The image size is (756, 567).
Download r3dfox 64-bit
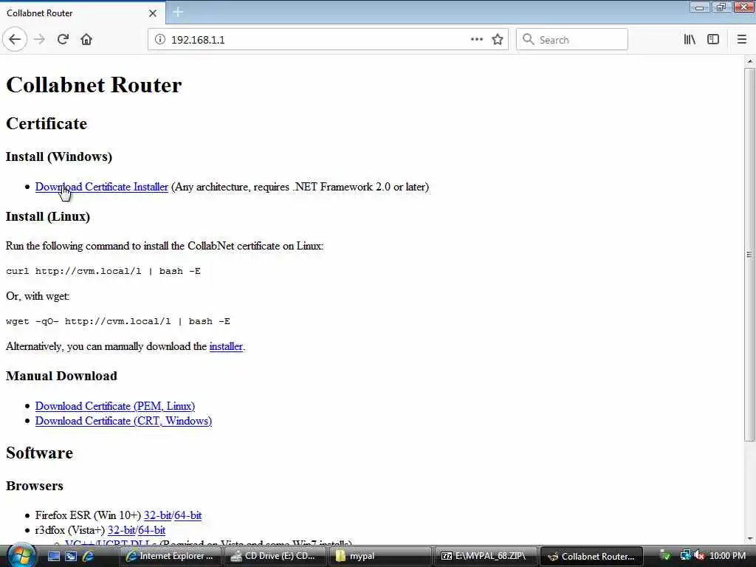pos(152,530)
